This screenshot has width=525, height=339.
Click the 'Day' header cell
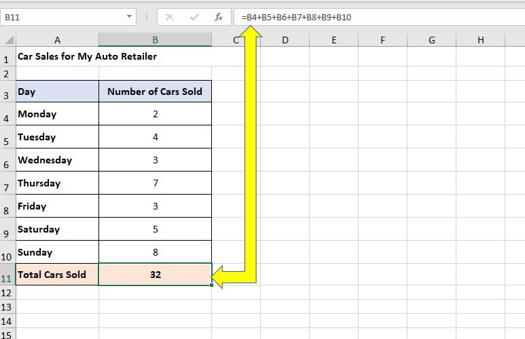point(57,92)
